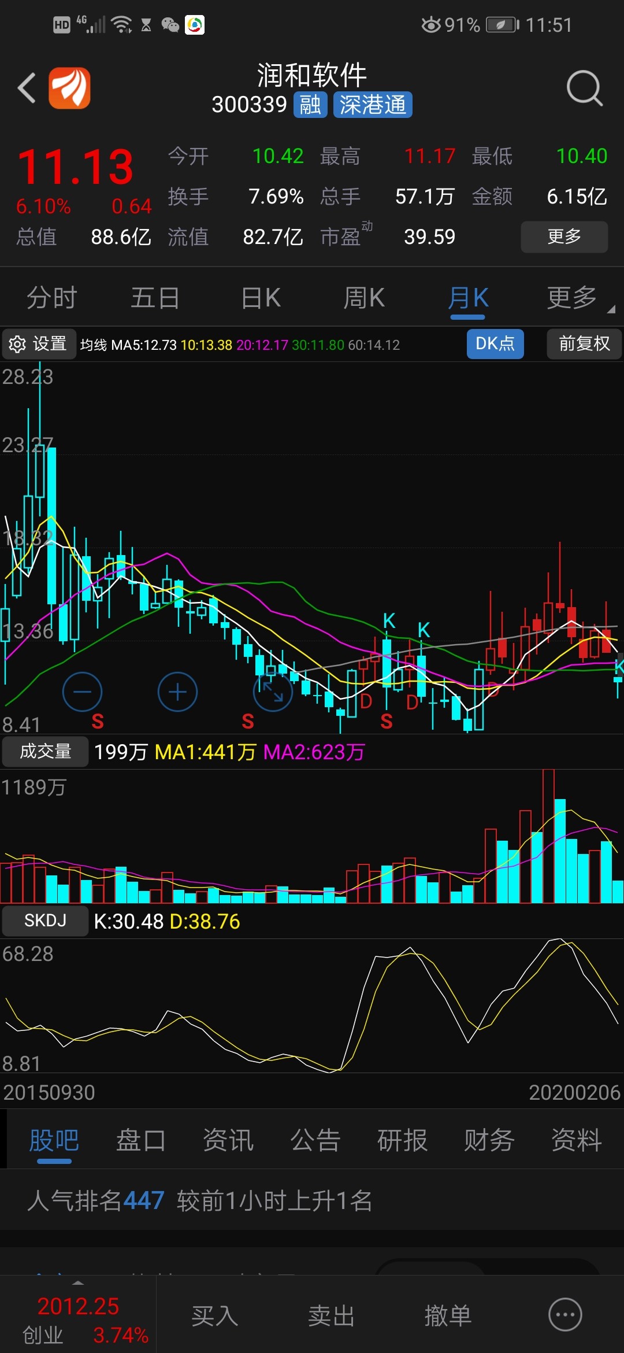Viewport: 624px width, 1353px height.
Task: Open the 资讯 news tab
Action: pos(228,1140)
